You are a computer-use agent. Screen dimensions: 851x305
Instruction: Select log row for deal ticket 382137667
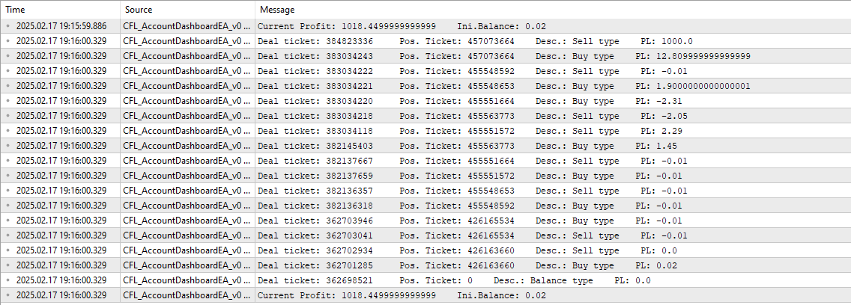click(425, 161)
